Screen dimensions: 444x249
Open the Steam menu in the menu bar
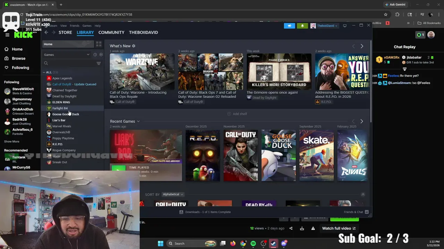coord(53,26)
